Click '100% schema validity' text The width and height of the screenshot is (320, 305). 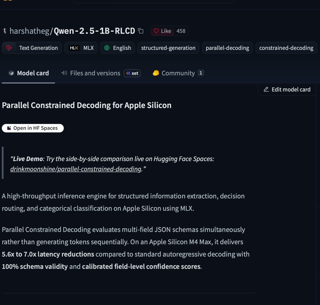click(x=35, y=267)
